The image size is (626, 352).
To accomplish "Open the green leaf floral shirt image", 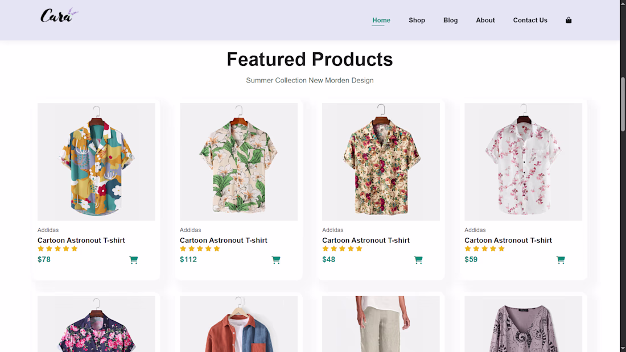I will (239, 161).
